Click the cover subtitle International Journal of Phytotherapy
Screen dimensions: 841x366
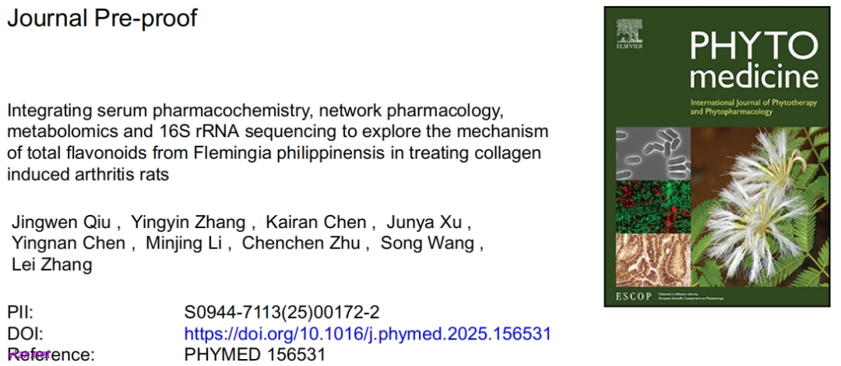tap(743, 107)
